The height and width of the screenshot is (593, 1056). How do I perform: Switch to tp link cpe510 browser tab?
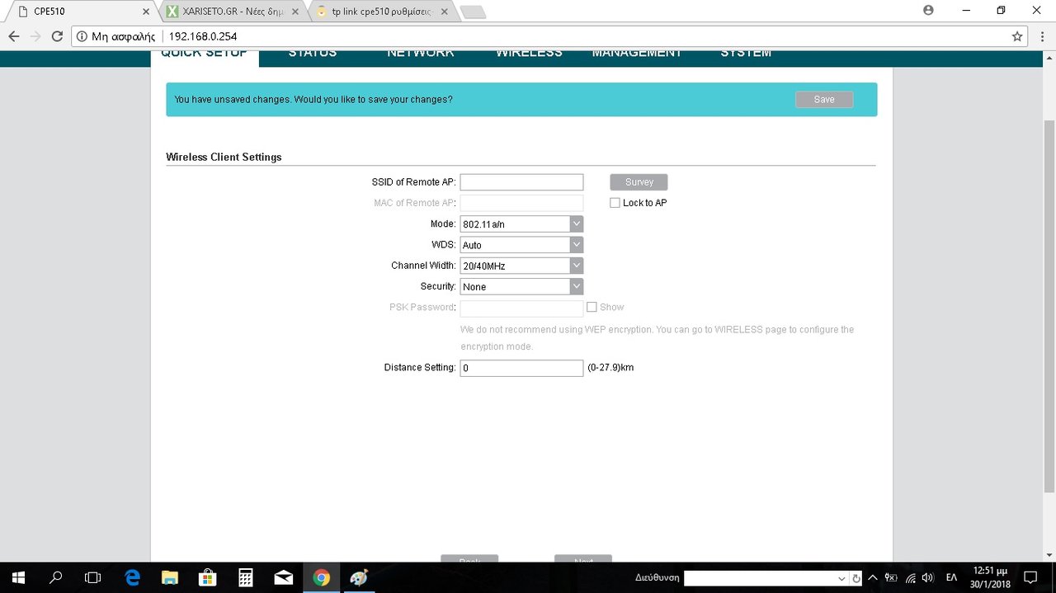(383, 12)
